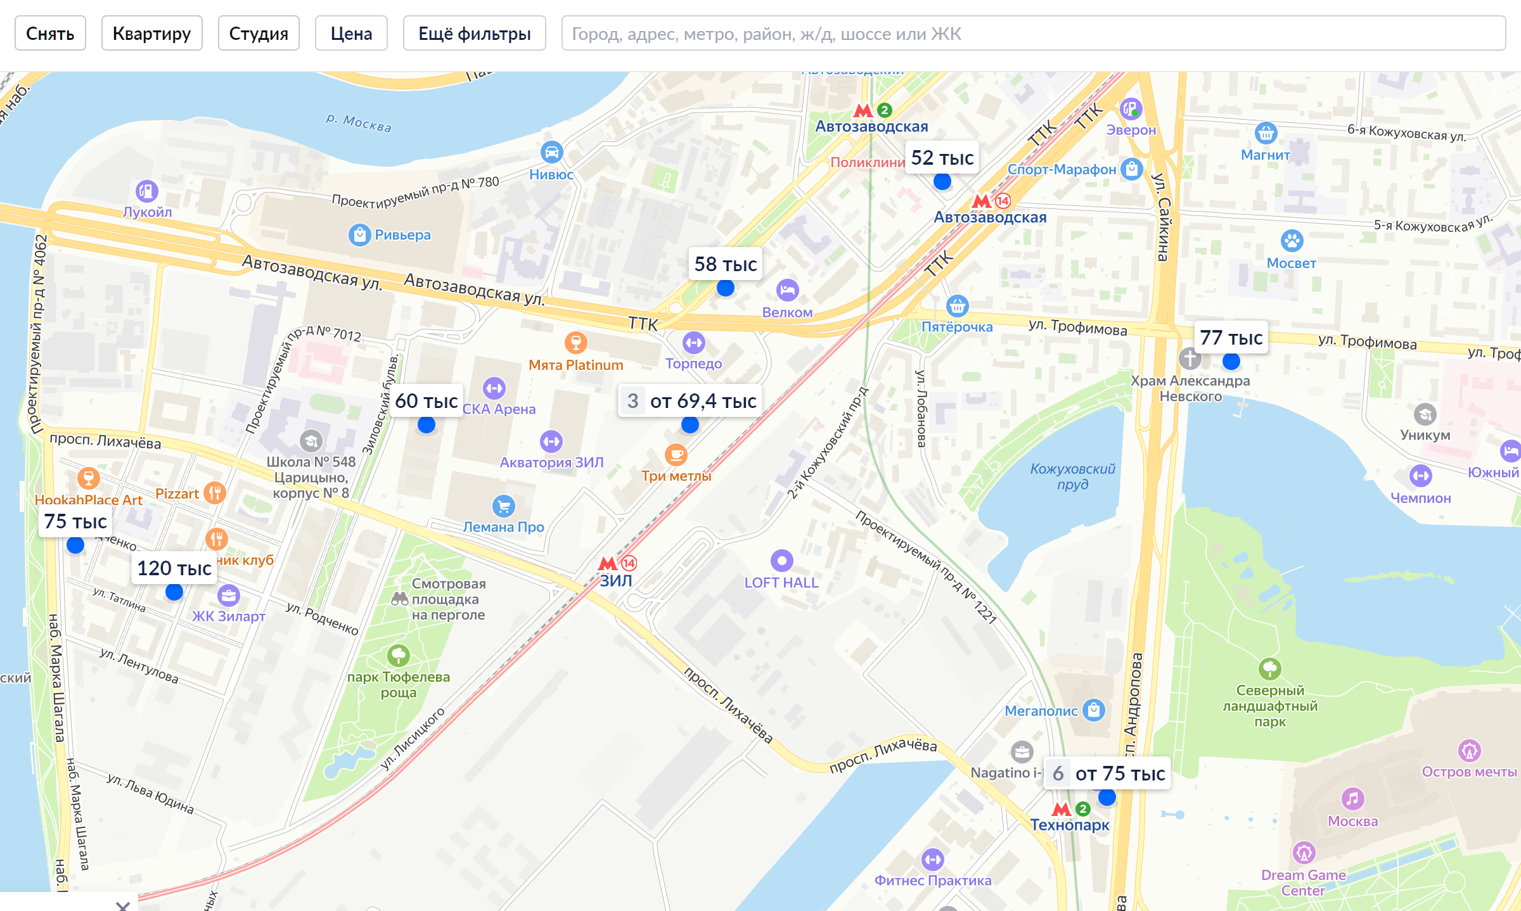Open the Цена price filter dropdown
Viewport: 1521px width, 911px height.
point(351,33)
